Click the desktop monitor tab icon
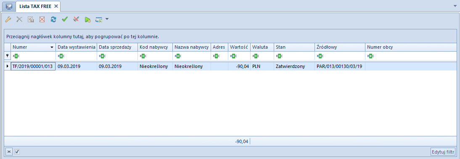The height and width of the screenshot is (159, 460). [9, 6]
